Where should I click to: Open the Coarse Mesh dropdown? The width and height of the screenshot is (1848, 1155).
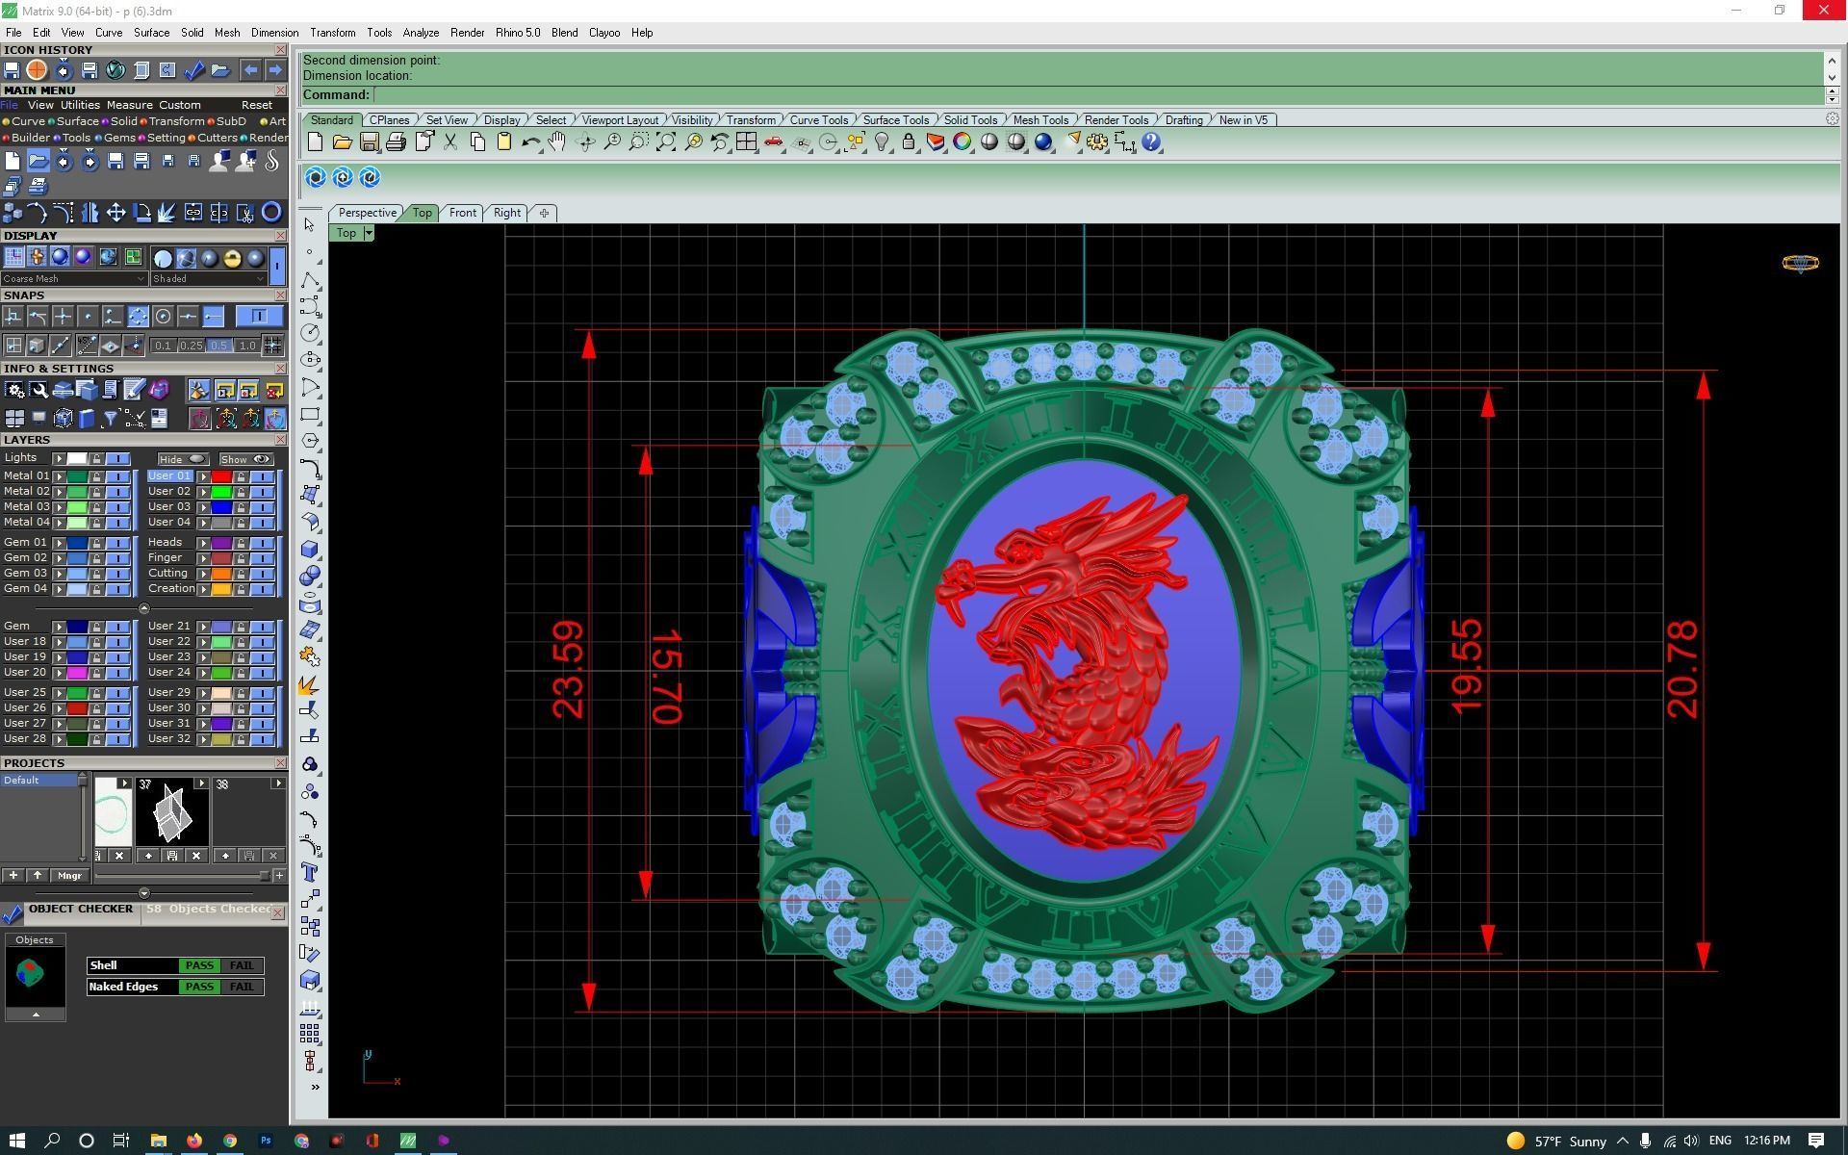tap(141, 279)
